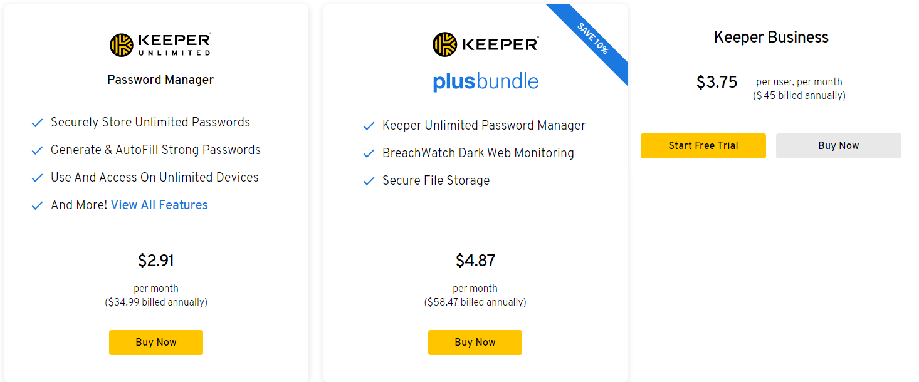Click checkmark beside Keeper Unlimited Password Manager
The height and width of the screenshot is (382, 919).
tap(369, 126)
